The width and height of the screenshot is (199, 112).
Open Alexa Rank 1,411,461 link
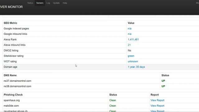133,40
